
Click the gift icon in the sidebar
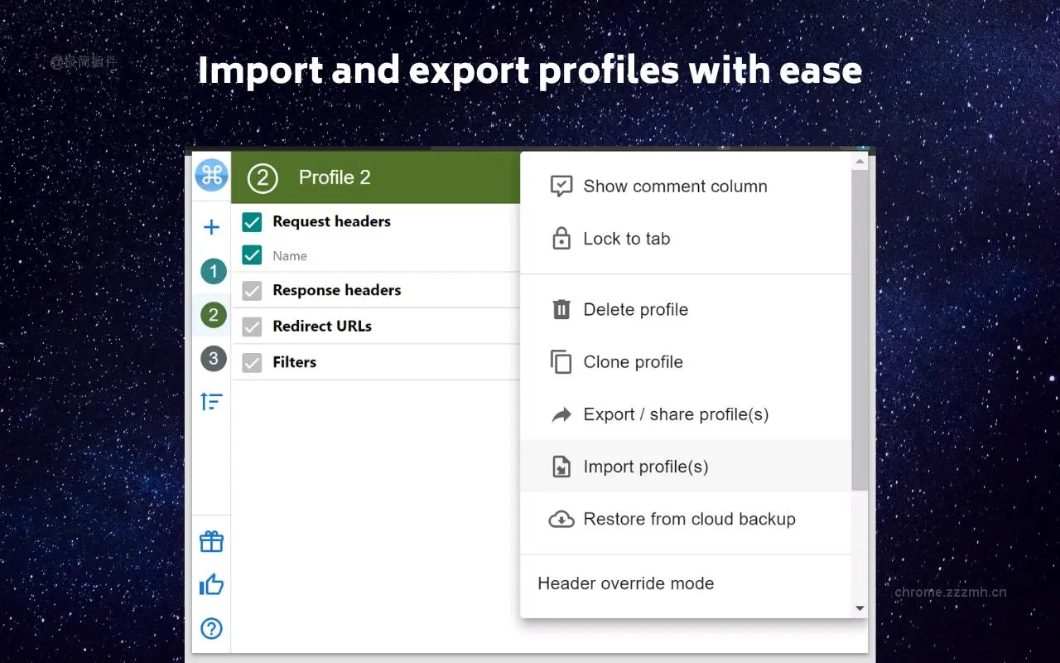(211, 541)
